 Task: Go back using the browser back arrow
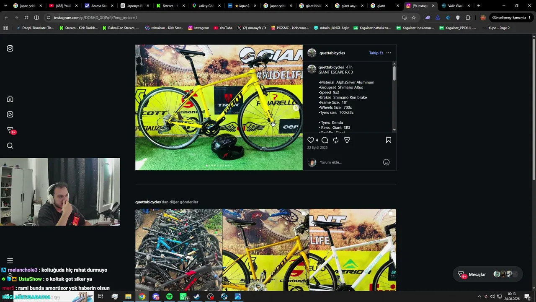pyautogui.click(x=6, y=18)
